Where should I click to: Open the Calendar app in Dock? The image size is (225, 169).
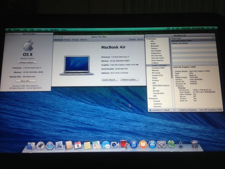[x=78, y=145]
